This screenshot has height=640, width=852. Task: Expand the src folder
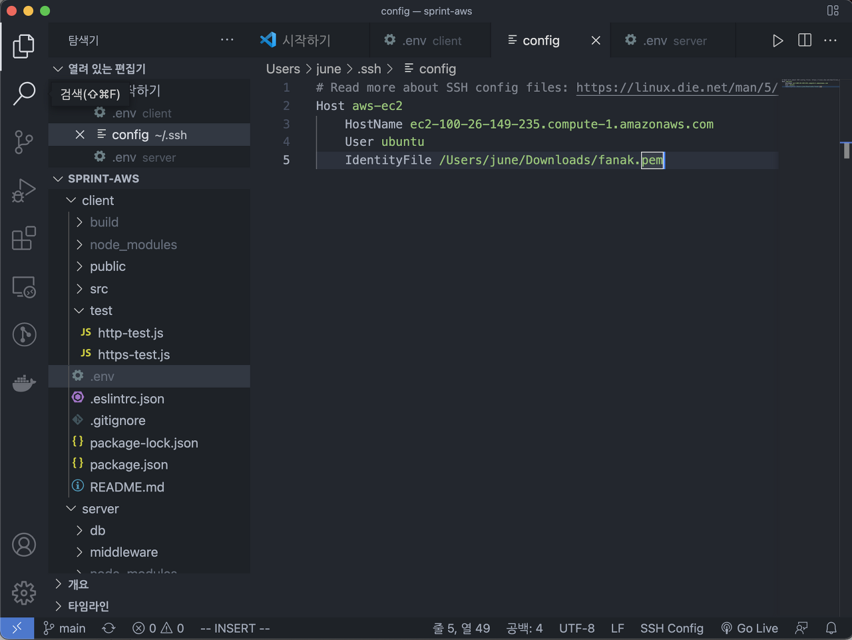[x=150, y=288]
